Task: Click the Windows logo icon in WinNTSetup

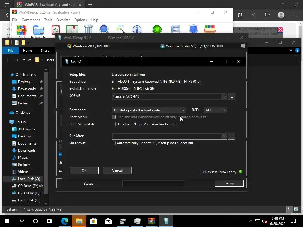Action: click(243, 46)
